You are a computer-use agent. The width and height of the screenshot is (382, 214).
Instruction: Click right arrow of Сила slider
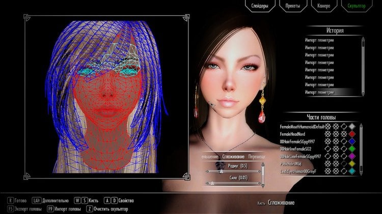click(259, 184)
